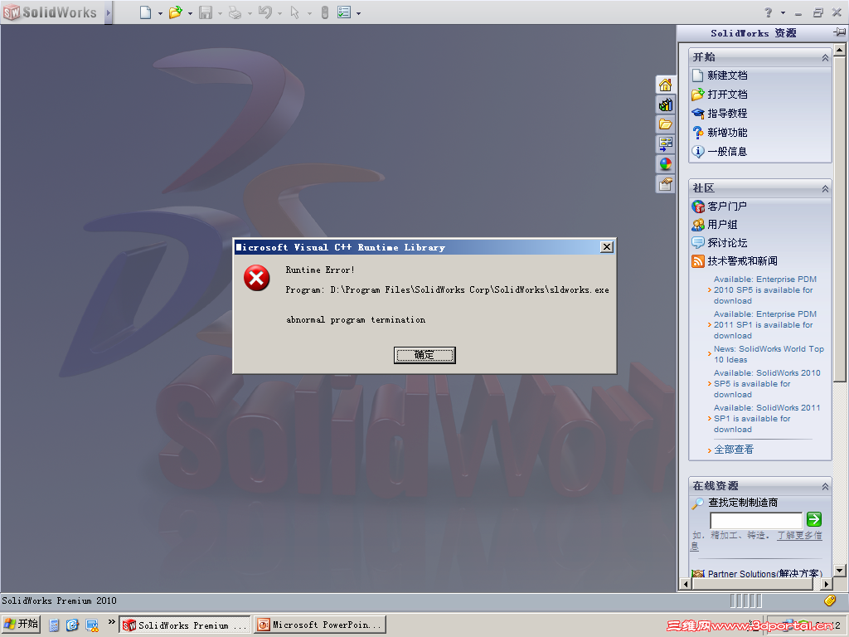Click the manufacturer search input field

pyautogui.click(x=756, y=520)
